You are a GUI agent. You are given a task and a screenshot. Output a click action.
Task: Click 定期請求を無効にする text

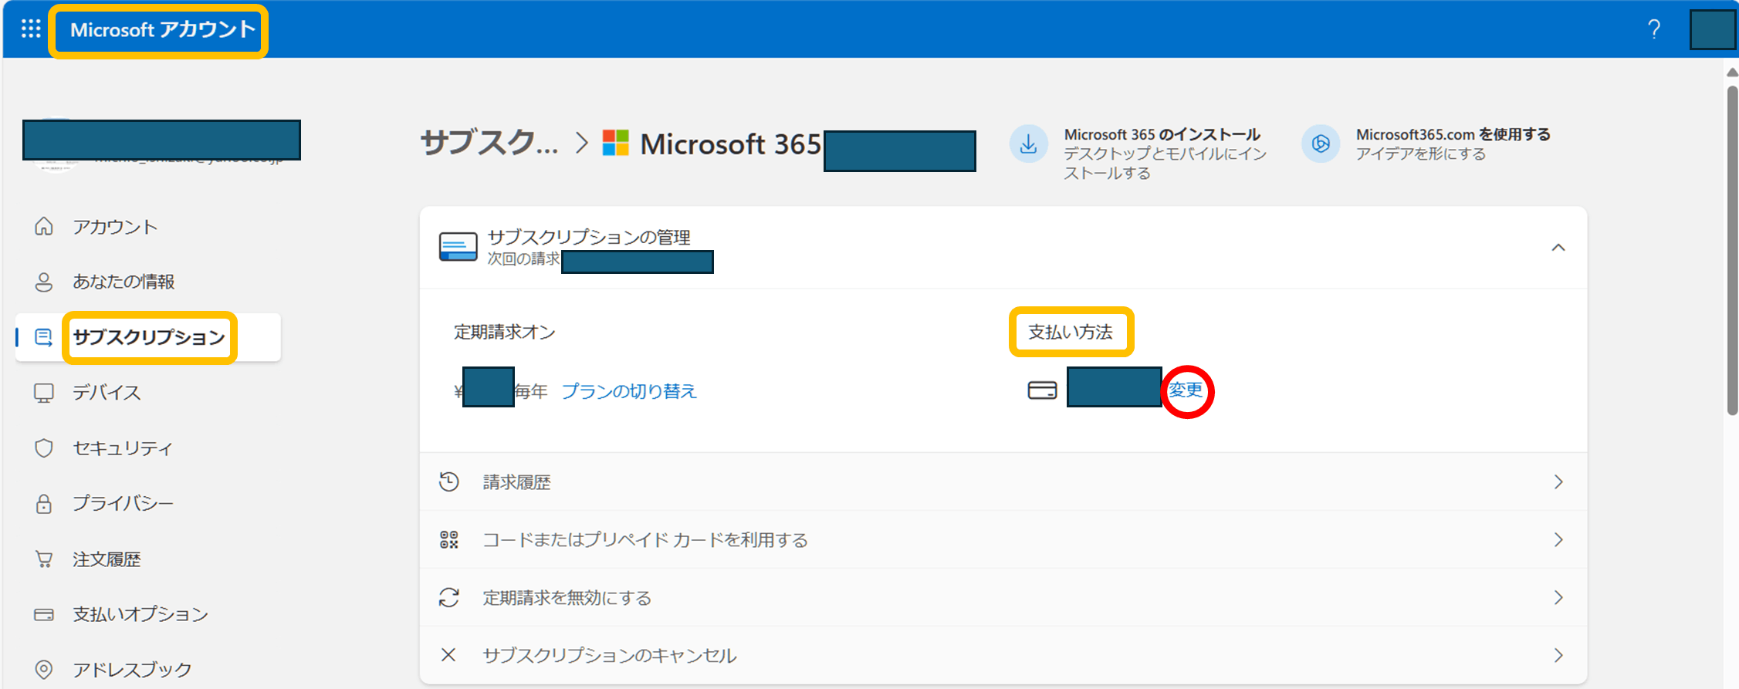[567, 598]
